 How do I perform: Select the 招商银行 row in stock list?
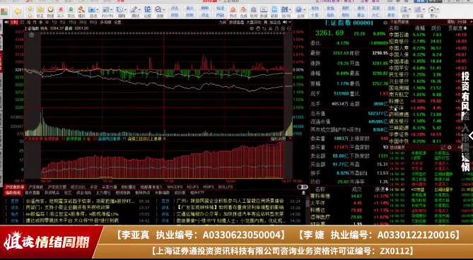coord(428,41)
